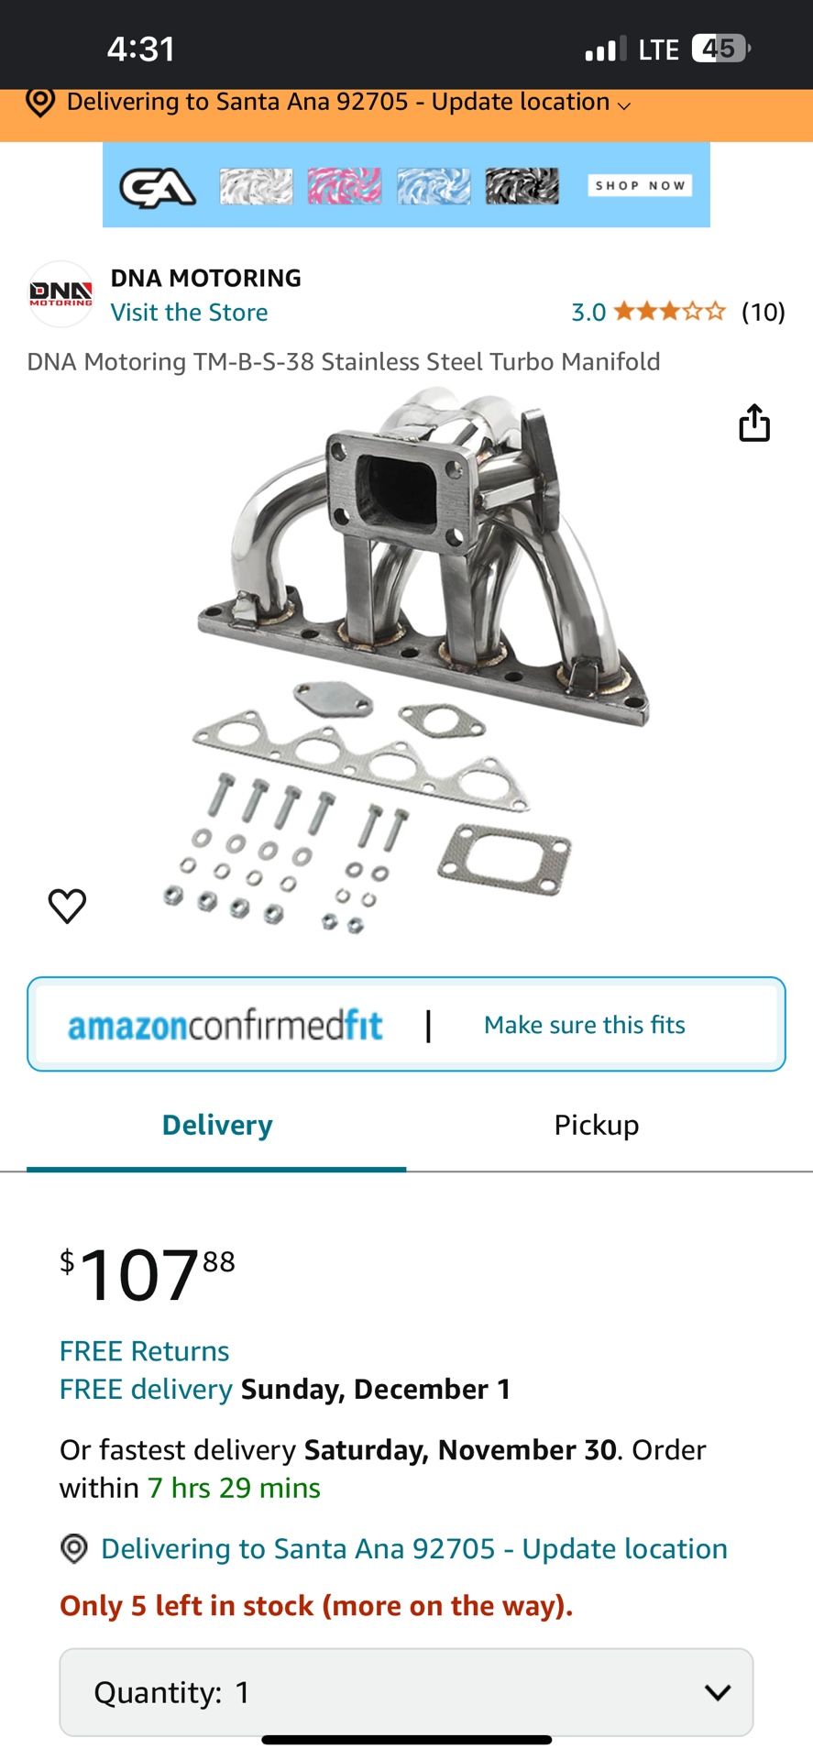
Task: Tap the amazonconfirmedfit logo
Action: [x=225, y=1025]
